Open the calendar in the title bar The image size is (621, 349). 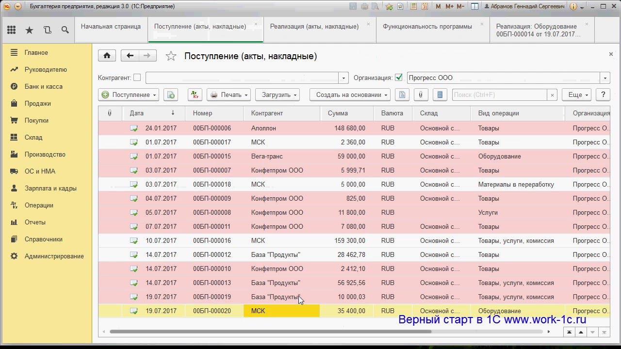425,6
